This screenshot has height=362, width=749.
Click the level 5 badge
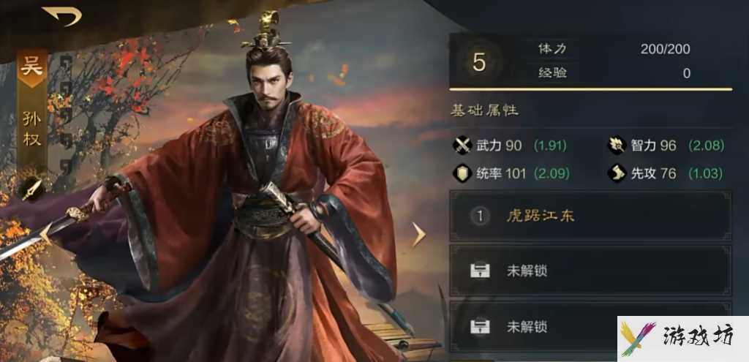[x=478, y=63]
